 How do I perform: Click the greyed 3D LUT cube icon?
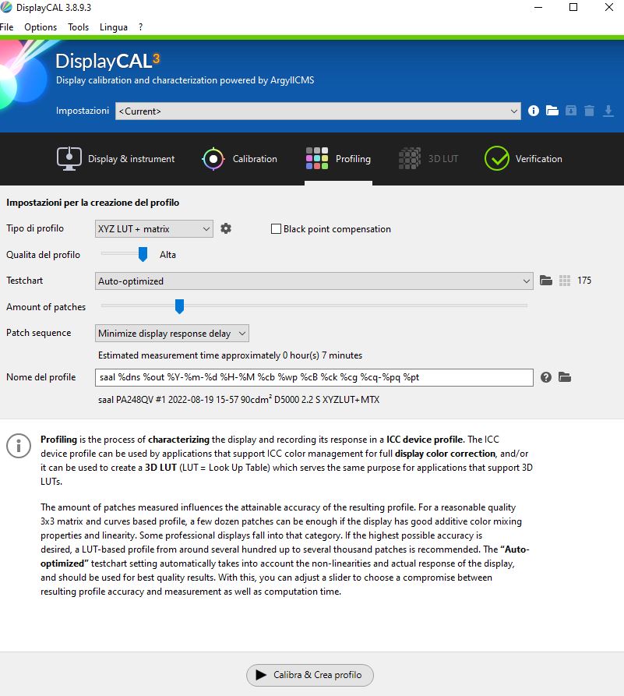(410, 158)
